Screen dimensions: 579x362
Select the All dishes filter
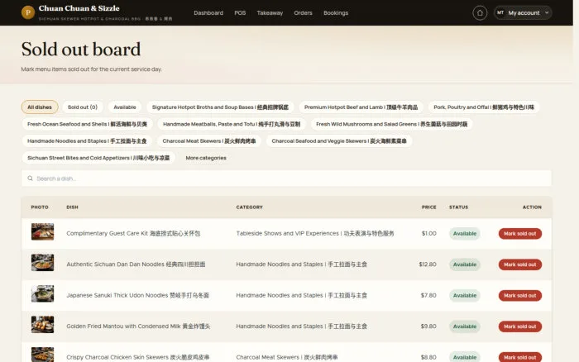pos(40,107)
